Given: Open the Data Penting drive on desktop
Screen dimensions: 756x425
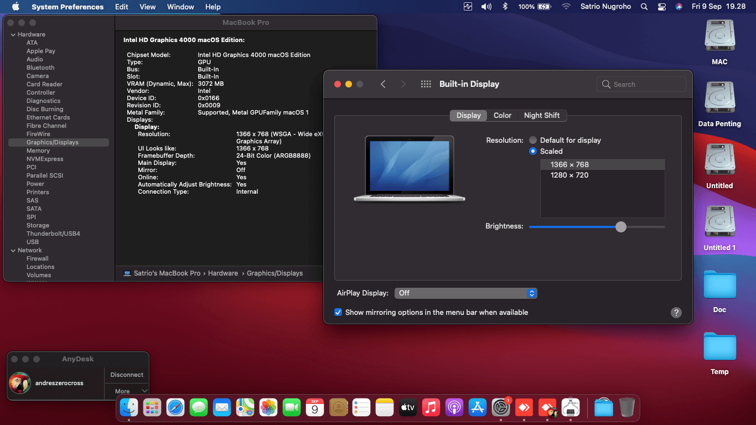Looking at the screenshot, I should 719,100.
